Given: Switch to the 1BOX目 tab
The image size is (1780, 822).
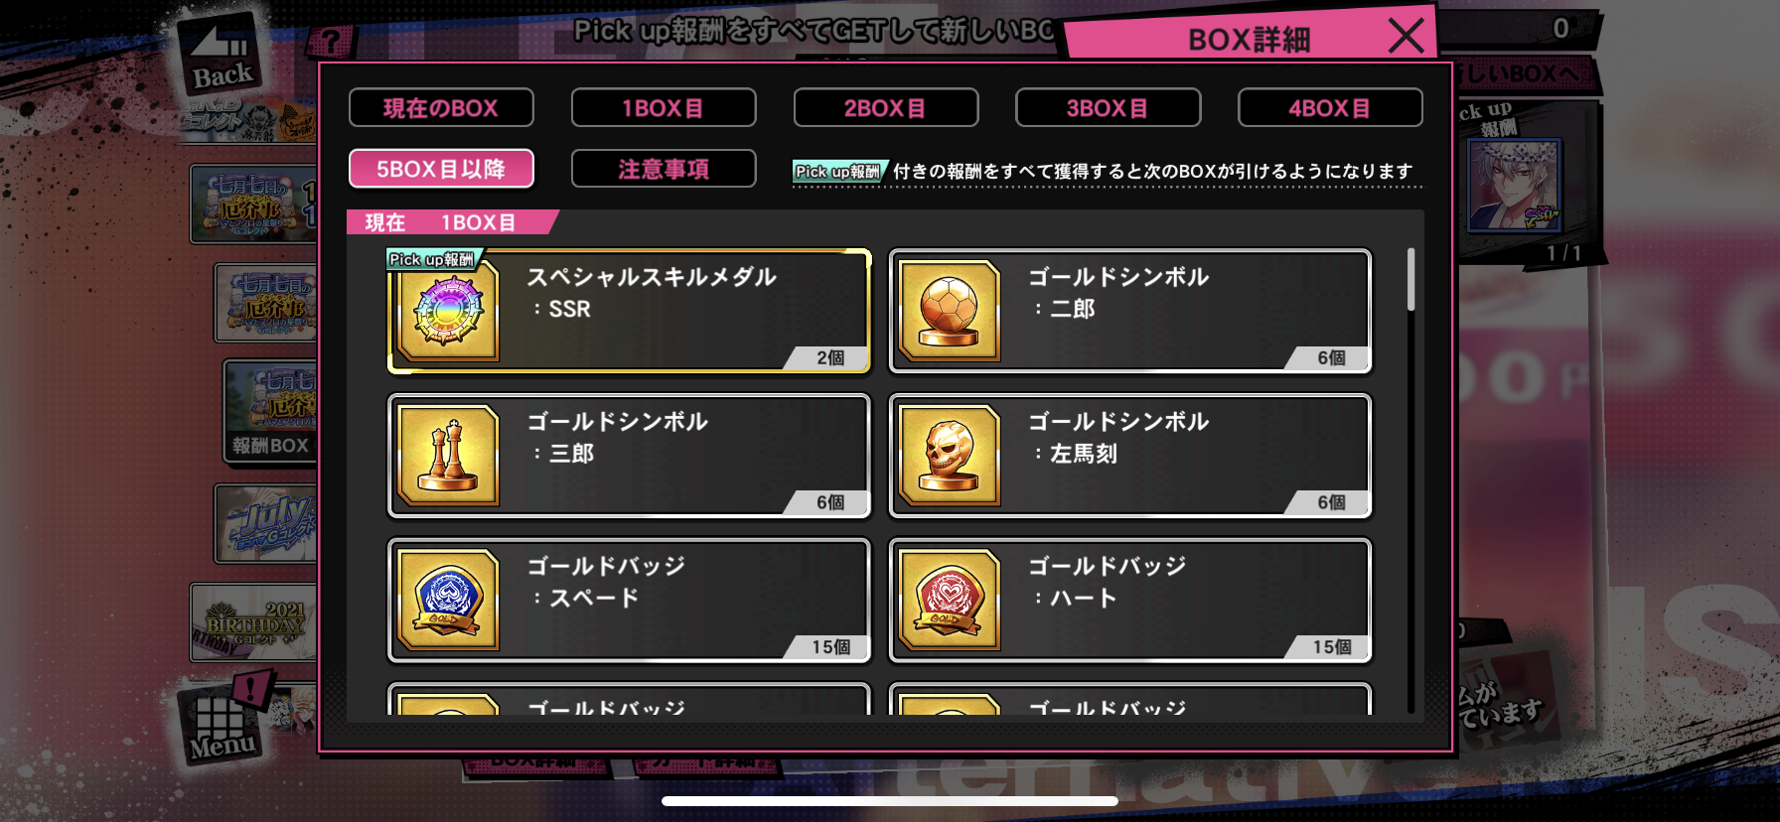Looking at the screenshot, I should [x=664, y=108].
